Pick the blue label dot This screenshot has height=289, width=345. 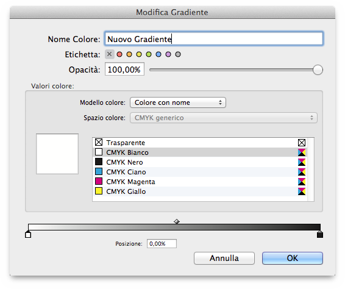[158, 54]
